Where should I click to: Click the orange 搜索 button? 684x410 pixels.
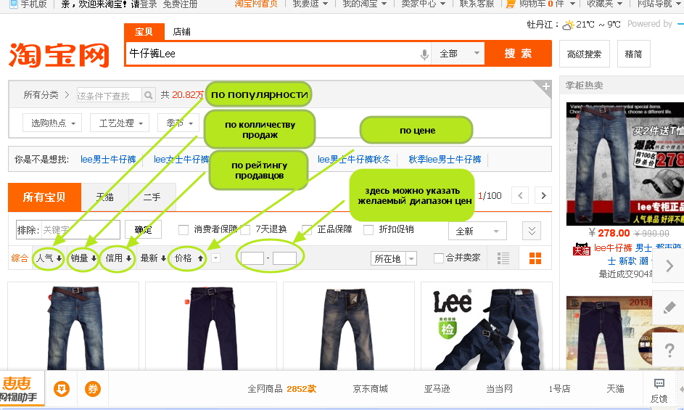pos(518,54)
